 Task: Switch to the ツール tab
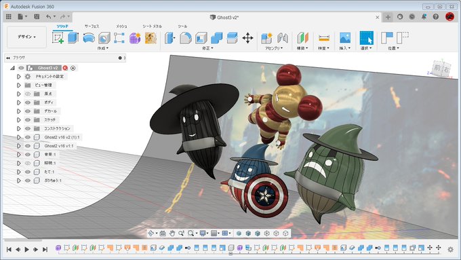[x=182, y=26]
